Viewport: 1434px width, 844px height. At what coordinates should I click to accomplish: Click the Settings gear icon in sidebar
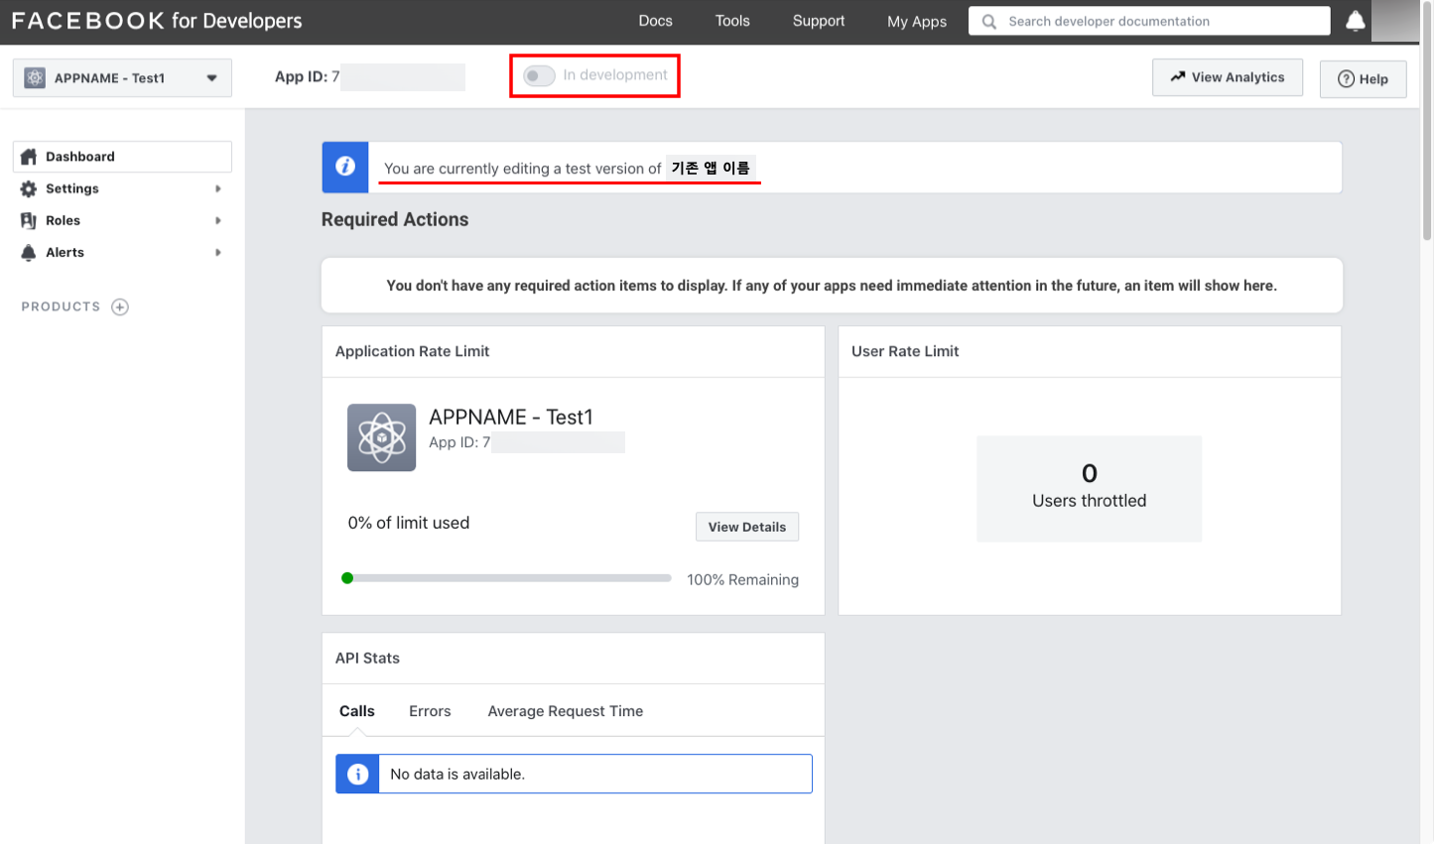tap(29, 188)
